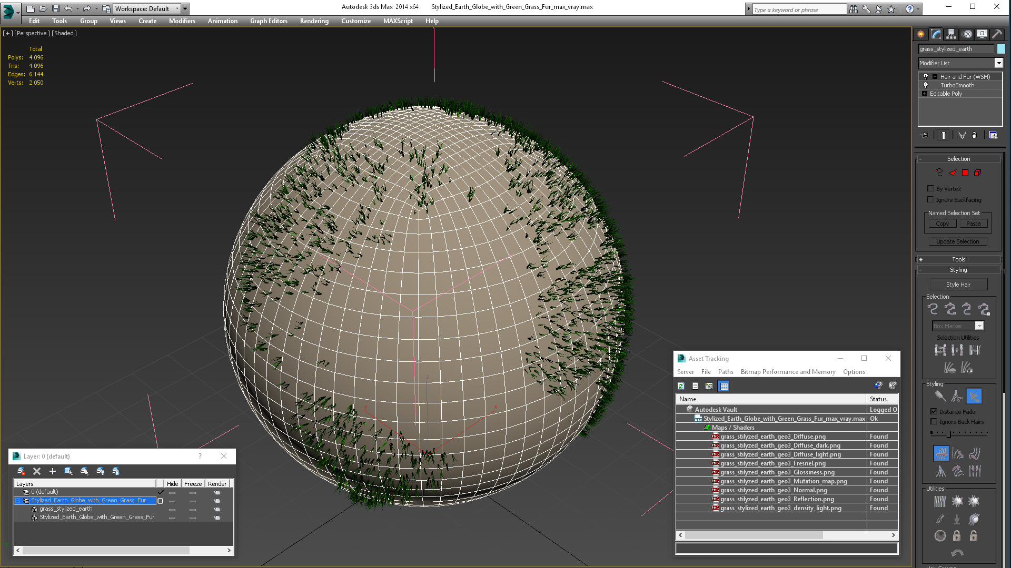This screenshot has height=568, width=1011.
Task: Select the Polygon sub-object level icon
Action: (965, 173)
